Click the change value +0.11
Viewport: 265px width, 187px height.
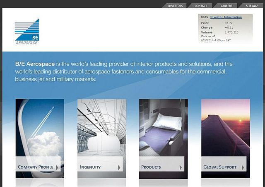[x=229, y=28]
